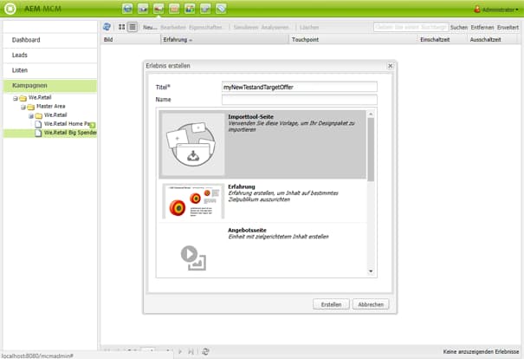Click the green arrow badge beside Home Page

click(93, 125)
